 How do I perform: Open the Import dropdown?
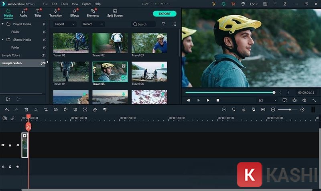(x=65, y=24)
